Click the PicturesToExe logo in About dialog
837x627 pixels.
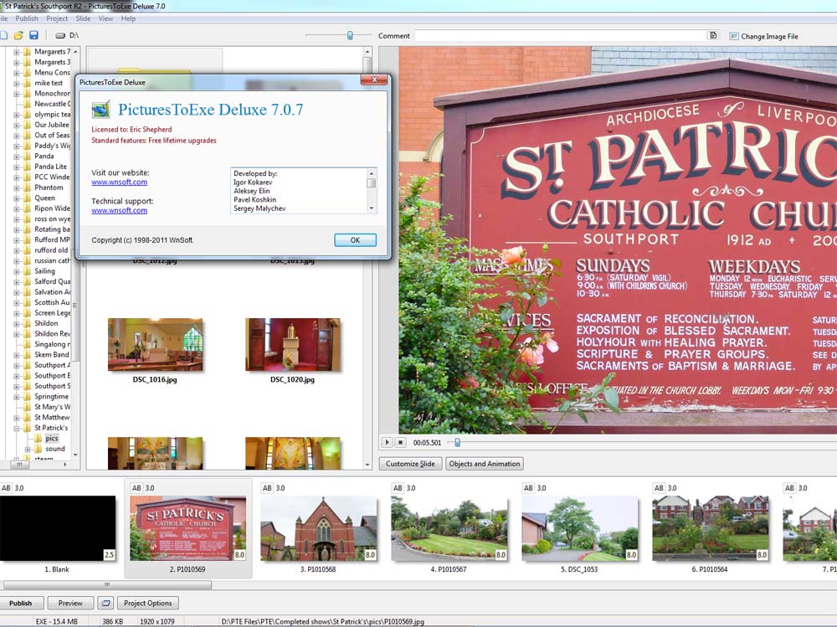tap(101, 110)
